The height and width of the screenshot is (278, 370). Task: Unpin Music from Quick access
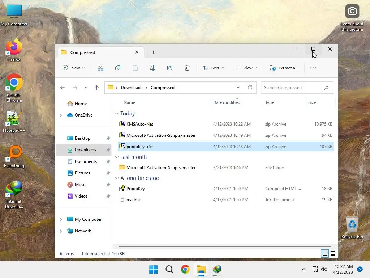108,185
